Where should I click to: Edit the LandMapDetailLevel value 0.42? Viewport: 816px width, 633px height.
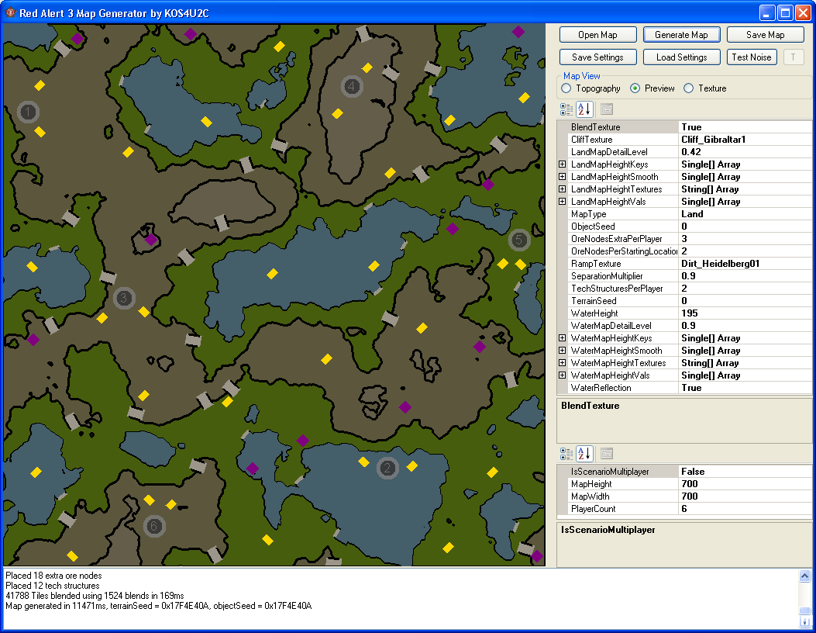(745, 152)
